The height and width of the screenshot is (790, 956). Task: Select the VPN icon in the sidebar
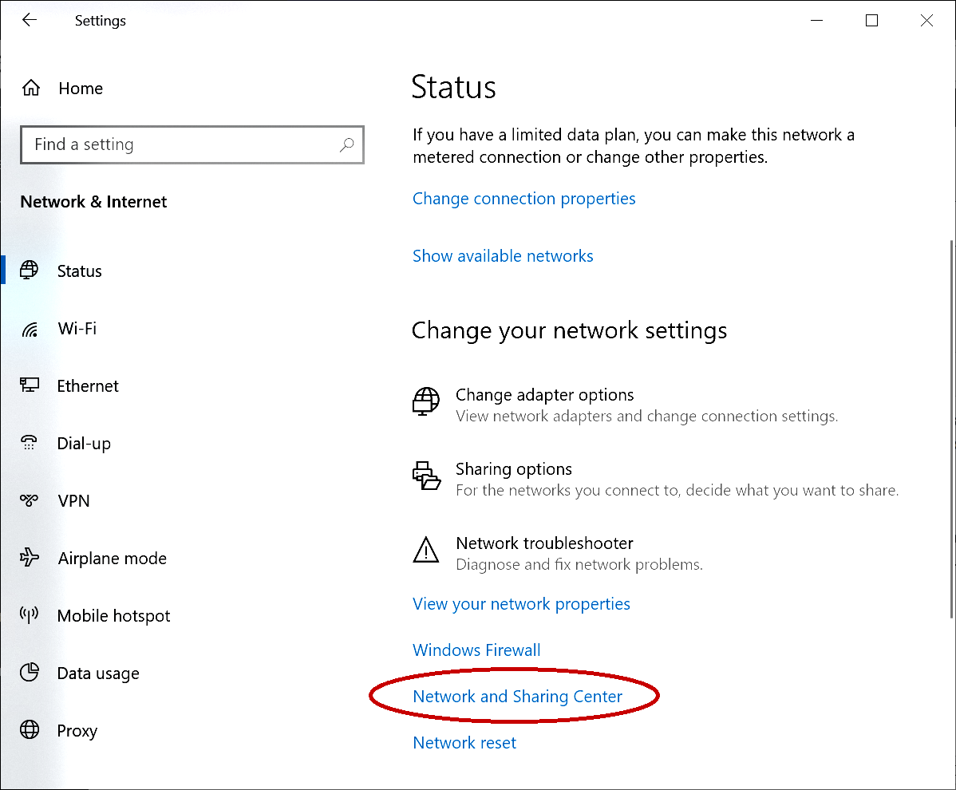pos(30,500)
